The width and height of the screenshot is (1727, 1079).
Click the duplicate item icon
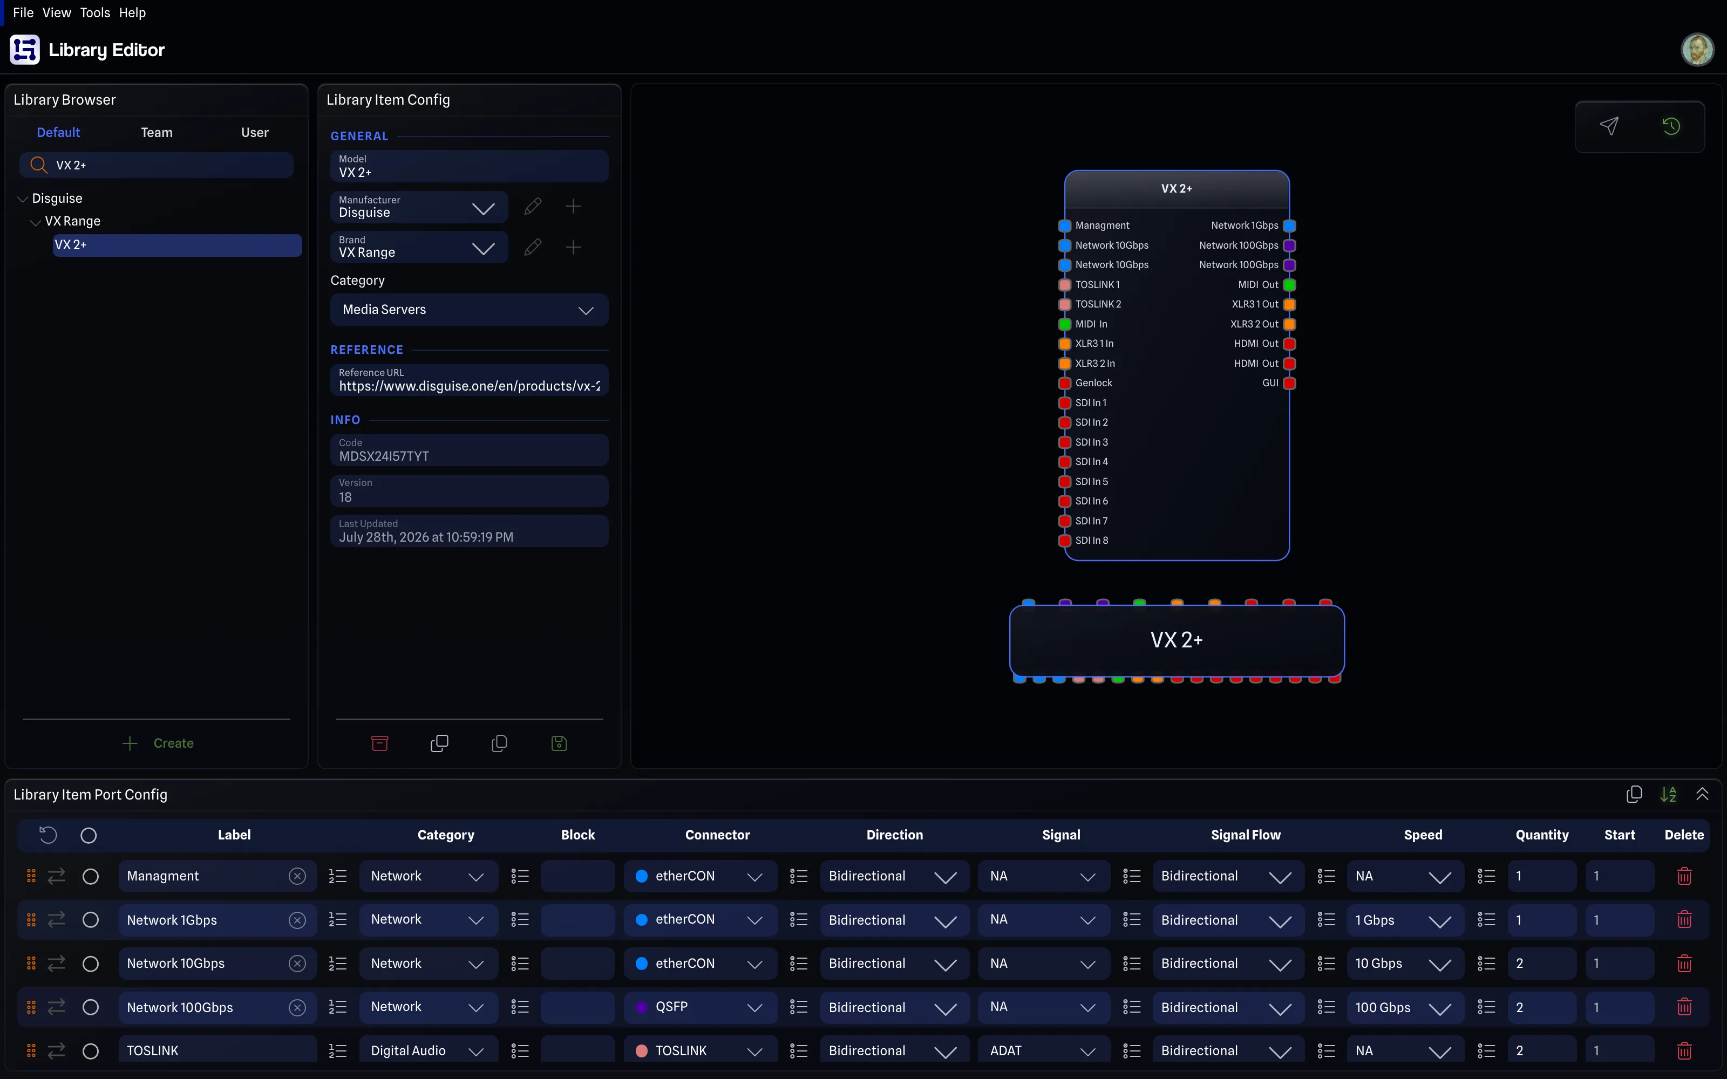click(x=440, y=743)
